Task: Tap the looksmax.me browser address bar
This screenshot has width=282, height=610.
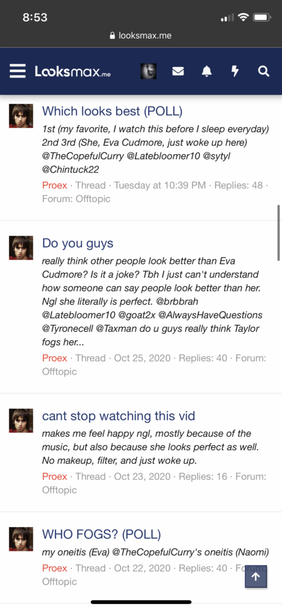Action: [x=141, y=36]
